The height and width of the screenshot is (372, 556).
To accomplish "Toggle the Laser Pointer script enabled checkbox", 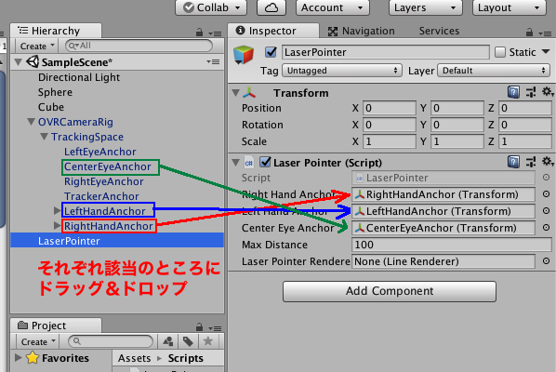I will pos(265,163).
